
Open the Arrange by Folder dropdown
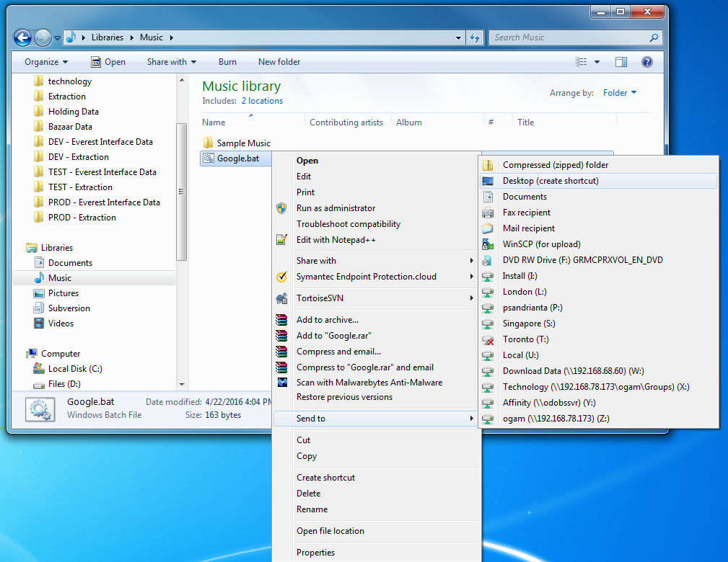619,93
